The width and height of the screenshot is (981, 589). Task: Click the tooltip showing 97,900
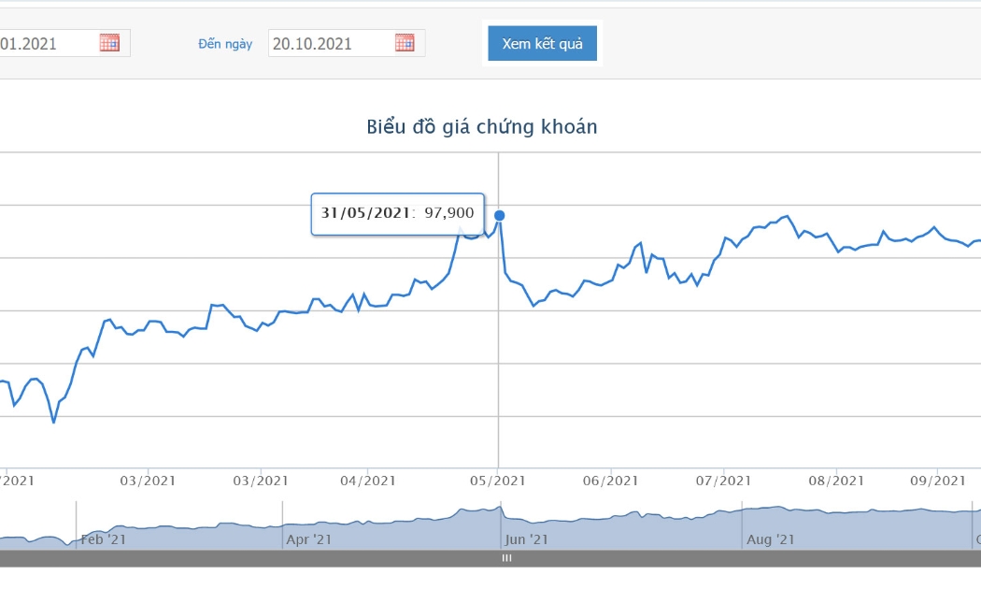398,214
